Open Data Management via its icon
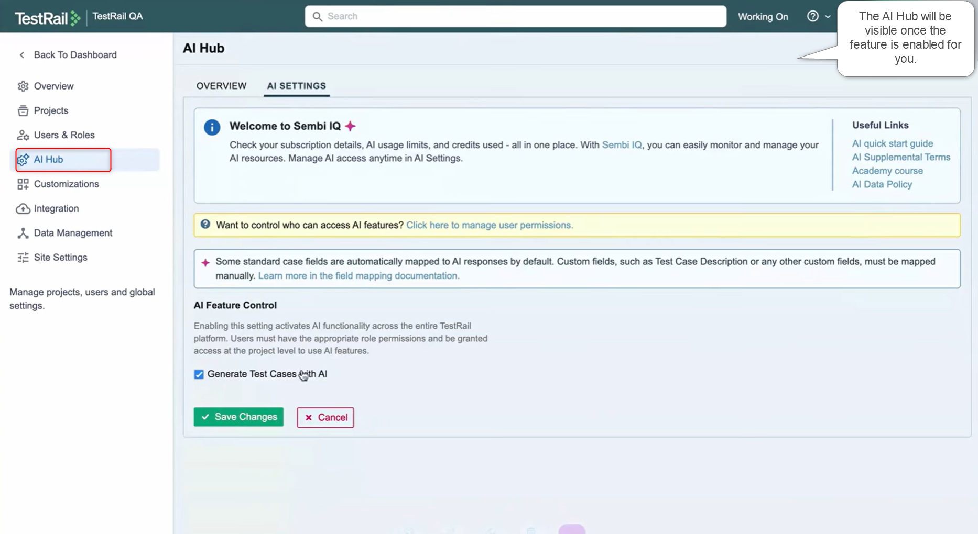 [x=23, y=233]
